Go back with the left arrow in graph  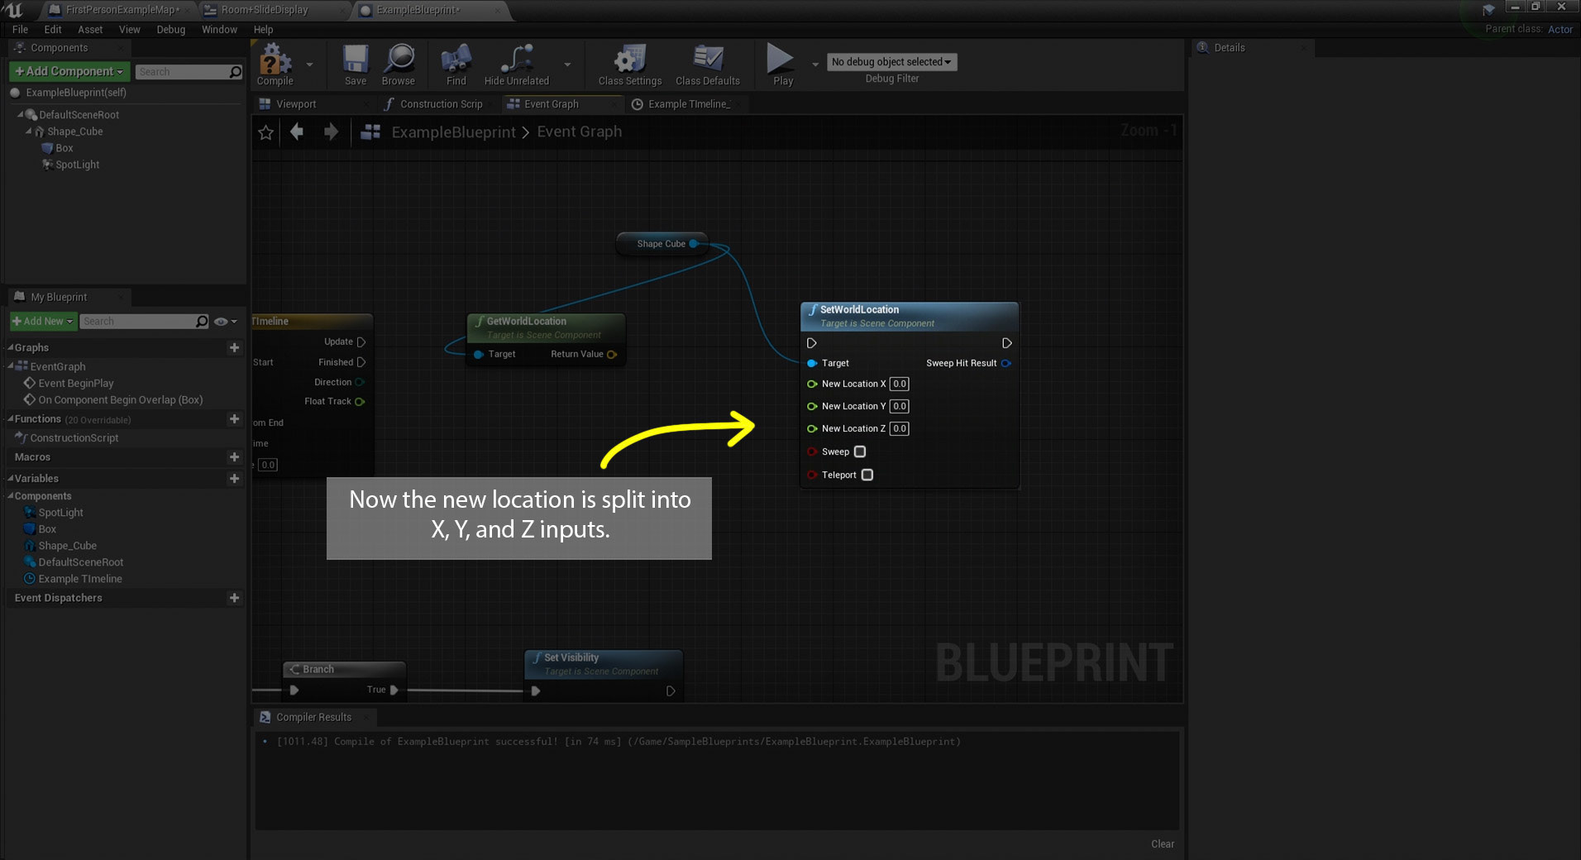(297, 131)
